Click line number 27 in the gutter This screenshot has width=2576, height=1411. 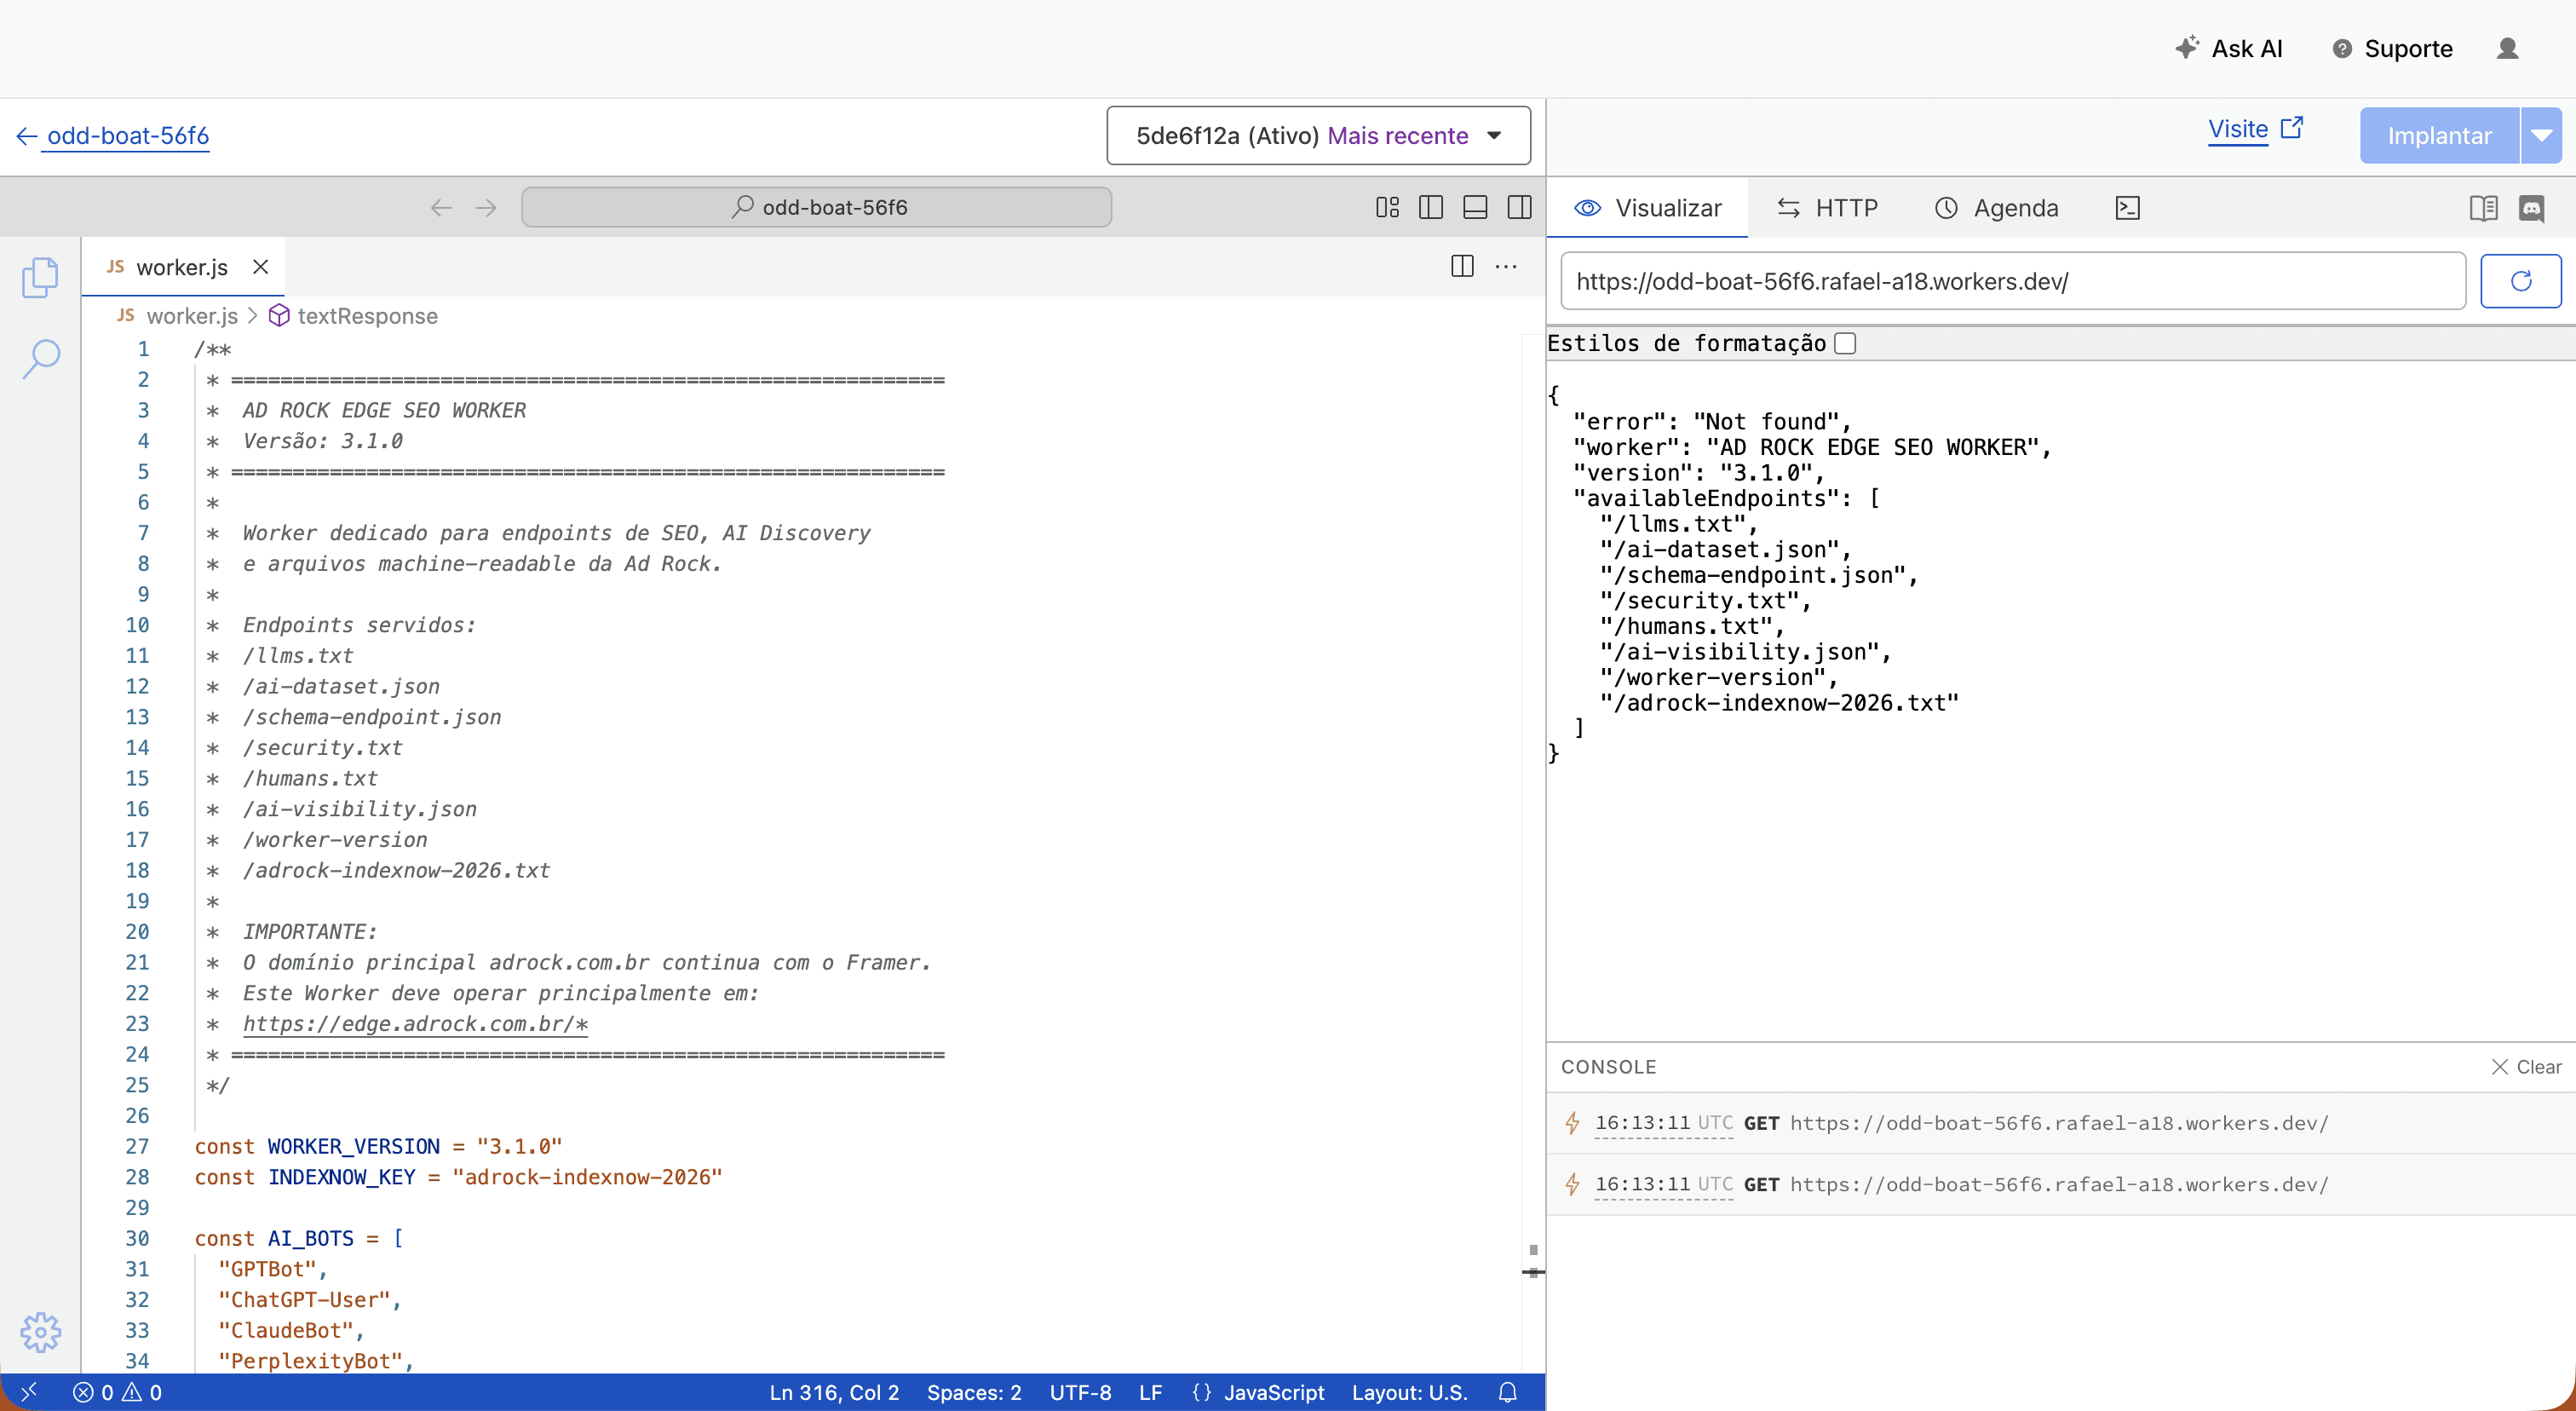(x=137, y=1146)
